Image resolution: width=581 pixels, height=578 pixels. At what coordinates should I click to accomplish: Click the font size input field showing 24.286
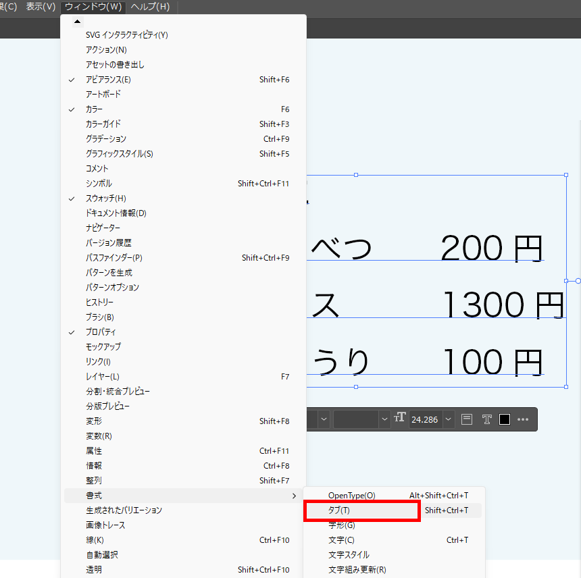coord(426,419)
